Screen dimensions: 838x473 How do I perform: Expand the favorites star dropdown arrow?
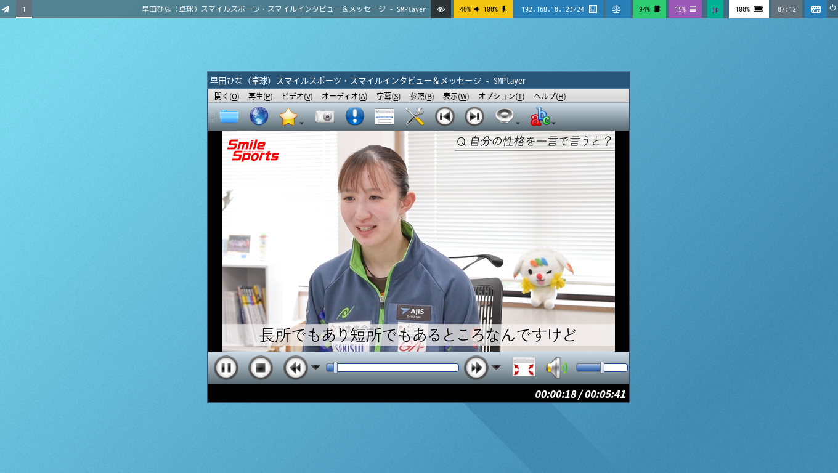point(302,123)
